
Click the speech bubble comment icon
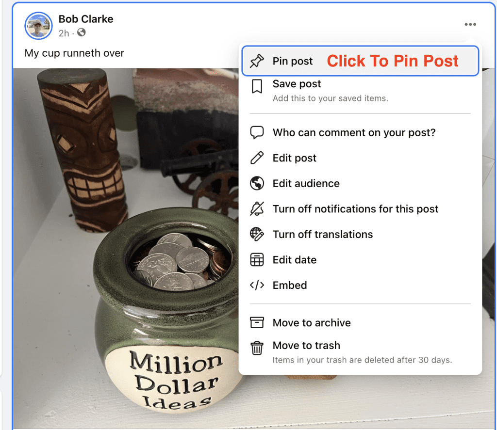tap(257, 132)
